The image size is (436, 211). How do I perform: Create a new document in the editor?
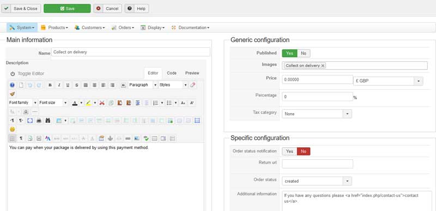tap(21, 85)
